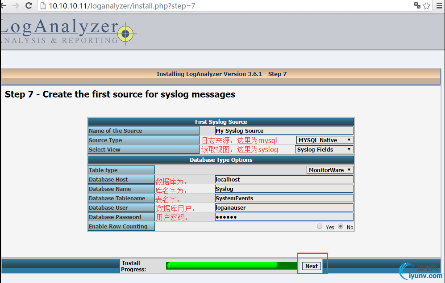
Task: Bookmark this page with the star icon
Action: click(427, 6)
